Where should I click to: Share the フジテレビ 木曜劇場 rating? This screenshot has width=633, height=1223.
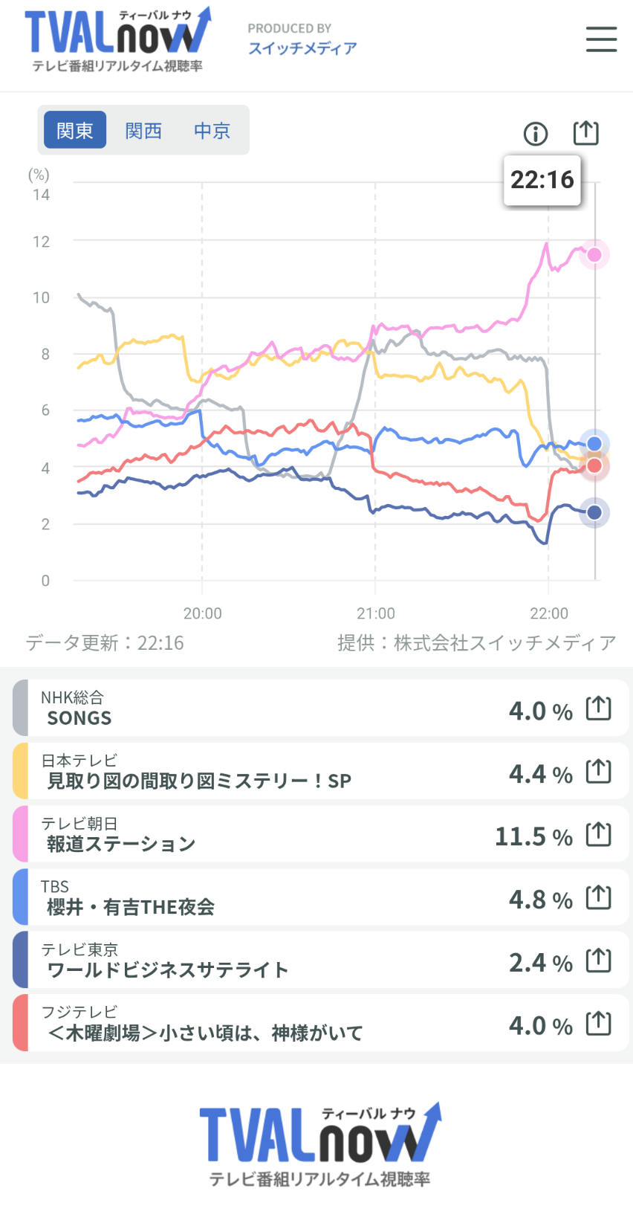coord(598,1024)
